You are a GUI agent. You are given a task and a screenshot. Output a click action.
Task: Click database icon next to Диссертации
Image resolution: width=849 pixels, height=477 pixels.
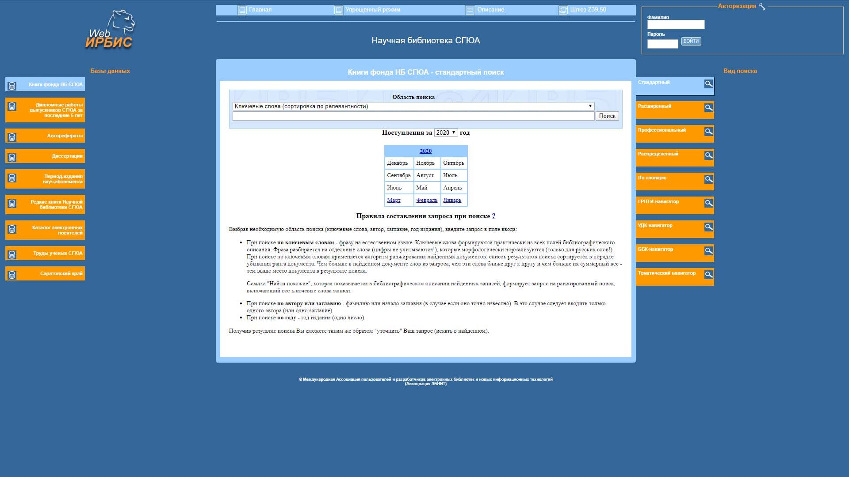12,158
